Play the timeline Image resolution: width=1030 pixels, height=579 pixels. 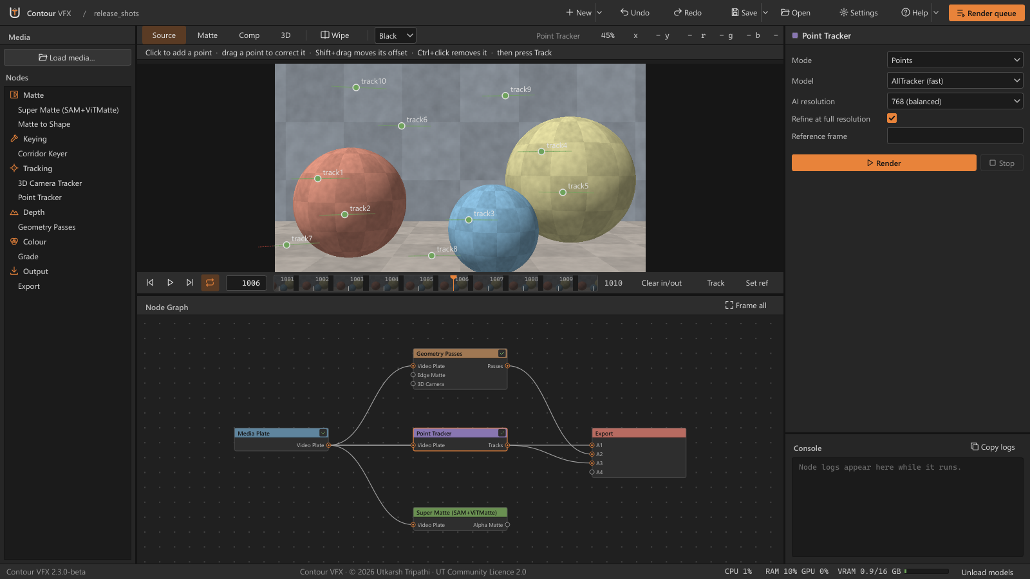pyautogui.click(x=170, y=282)
